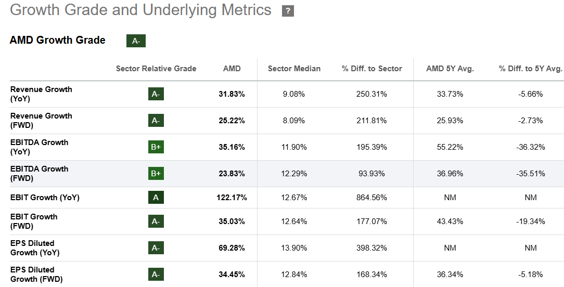Image resolution: width=564 pixels, height=287 pixels.
Task: Click Revenue Growth (YoY) A- grade badge
Action: click(156, 94)
